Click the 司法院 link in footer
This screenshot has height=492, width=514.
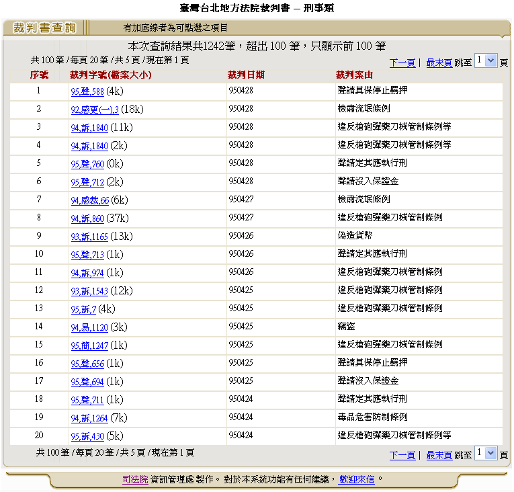click(135, 479)
